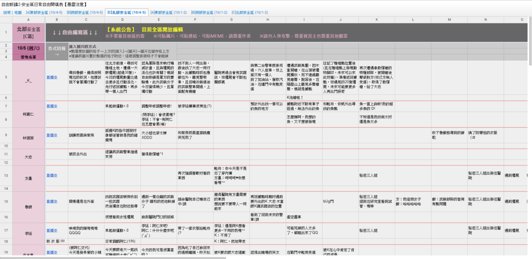Click the 北部安全區 [C區] title cell
The height and width of the screenshot is (259, 532).
point(28,33)
